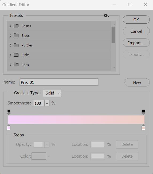Select the Pinks text label
The image size is (153, 174).
coord(25,55)
